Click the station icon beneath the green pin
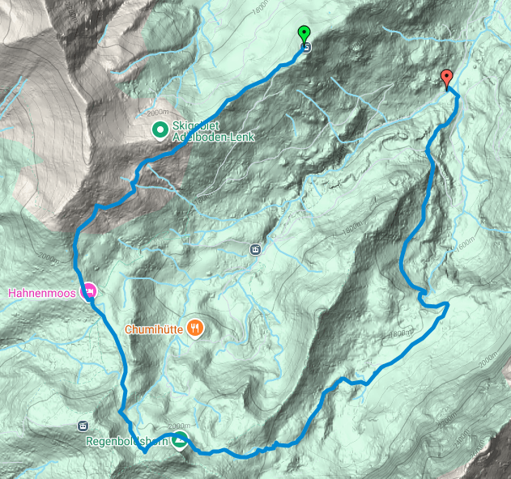This screenshot has width=511, height=479. coord(305,48)
